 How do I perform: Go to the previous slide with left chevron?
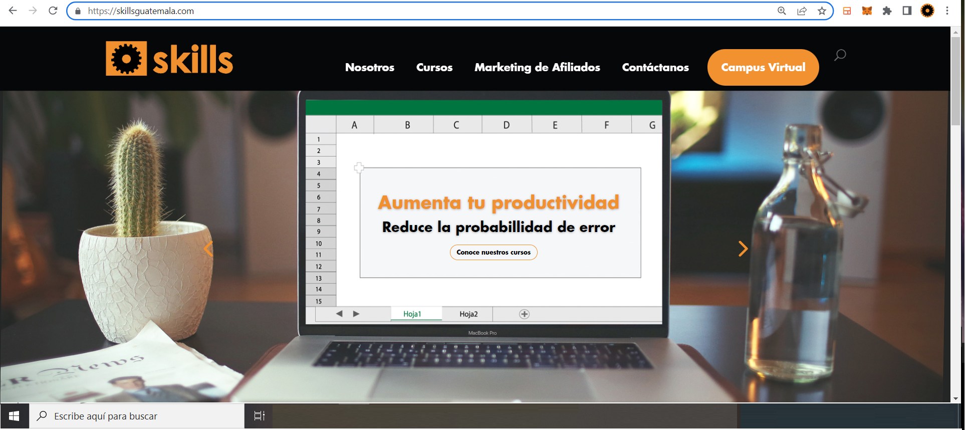(208, 249)
